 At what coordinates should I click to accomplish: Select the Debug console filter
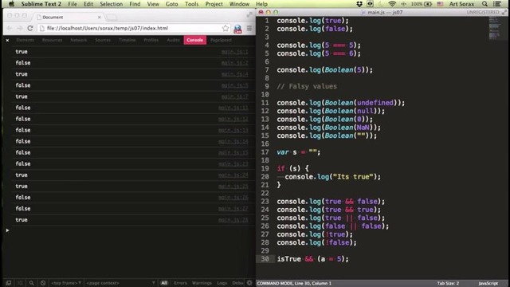[x=237, y=283]
